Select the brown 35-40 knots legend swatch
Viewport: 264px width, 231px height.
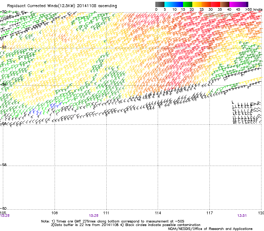click(225, 4)
